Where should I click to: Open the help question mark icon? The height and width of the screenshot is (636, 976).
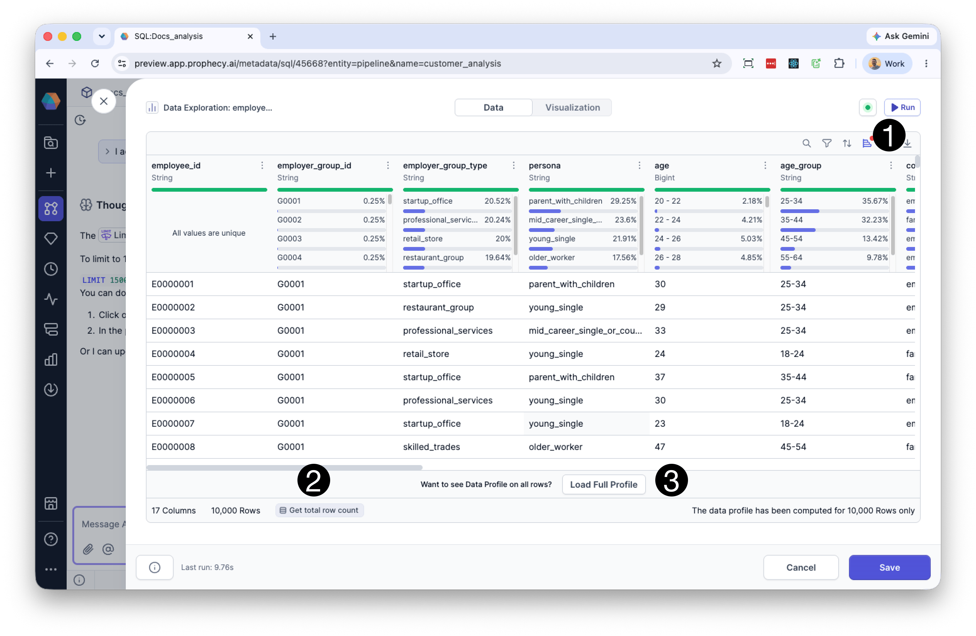click(x=51, y=539)
